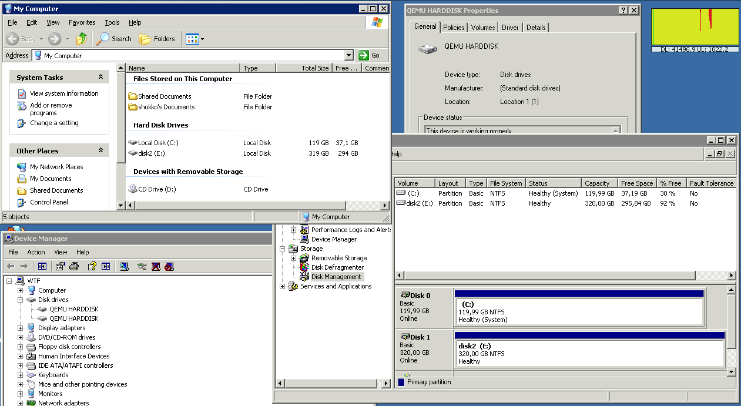Select the Local Disk (C:) drive icon

132,143
